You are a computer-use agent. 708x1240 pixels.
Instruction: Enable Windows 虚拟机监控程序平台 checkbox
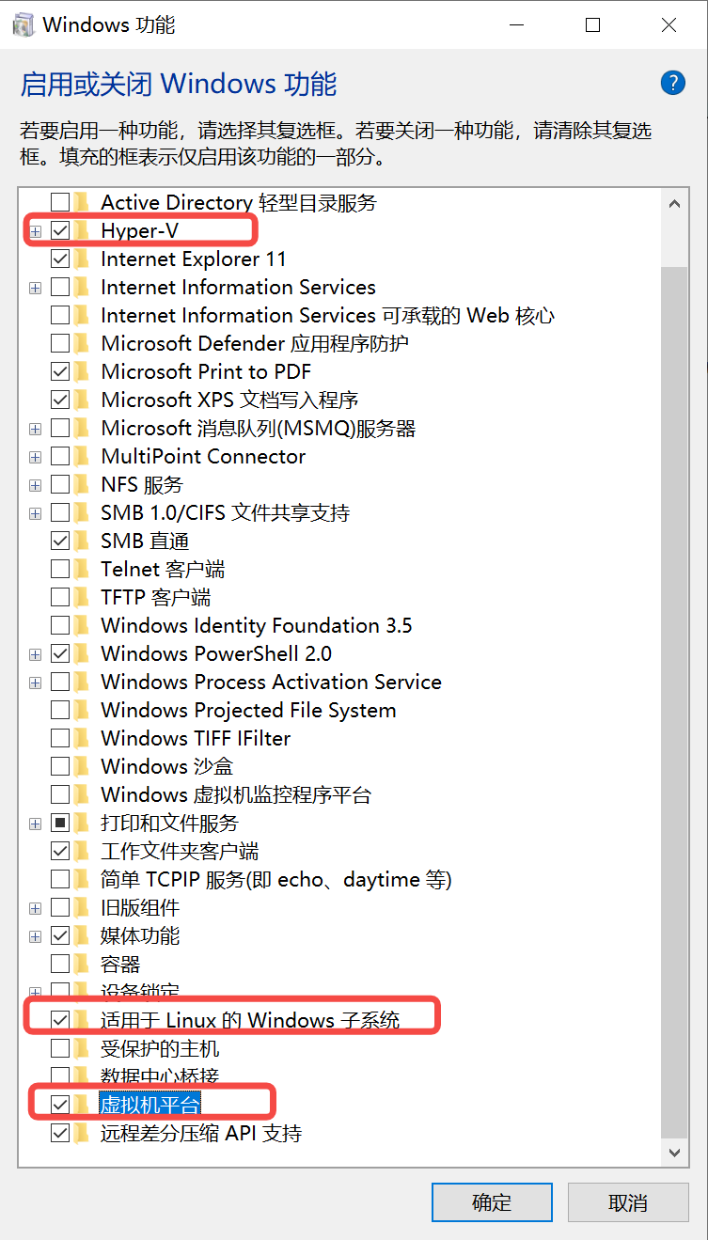click(60, 794)
